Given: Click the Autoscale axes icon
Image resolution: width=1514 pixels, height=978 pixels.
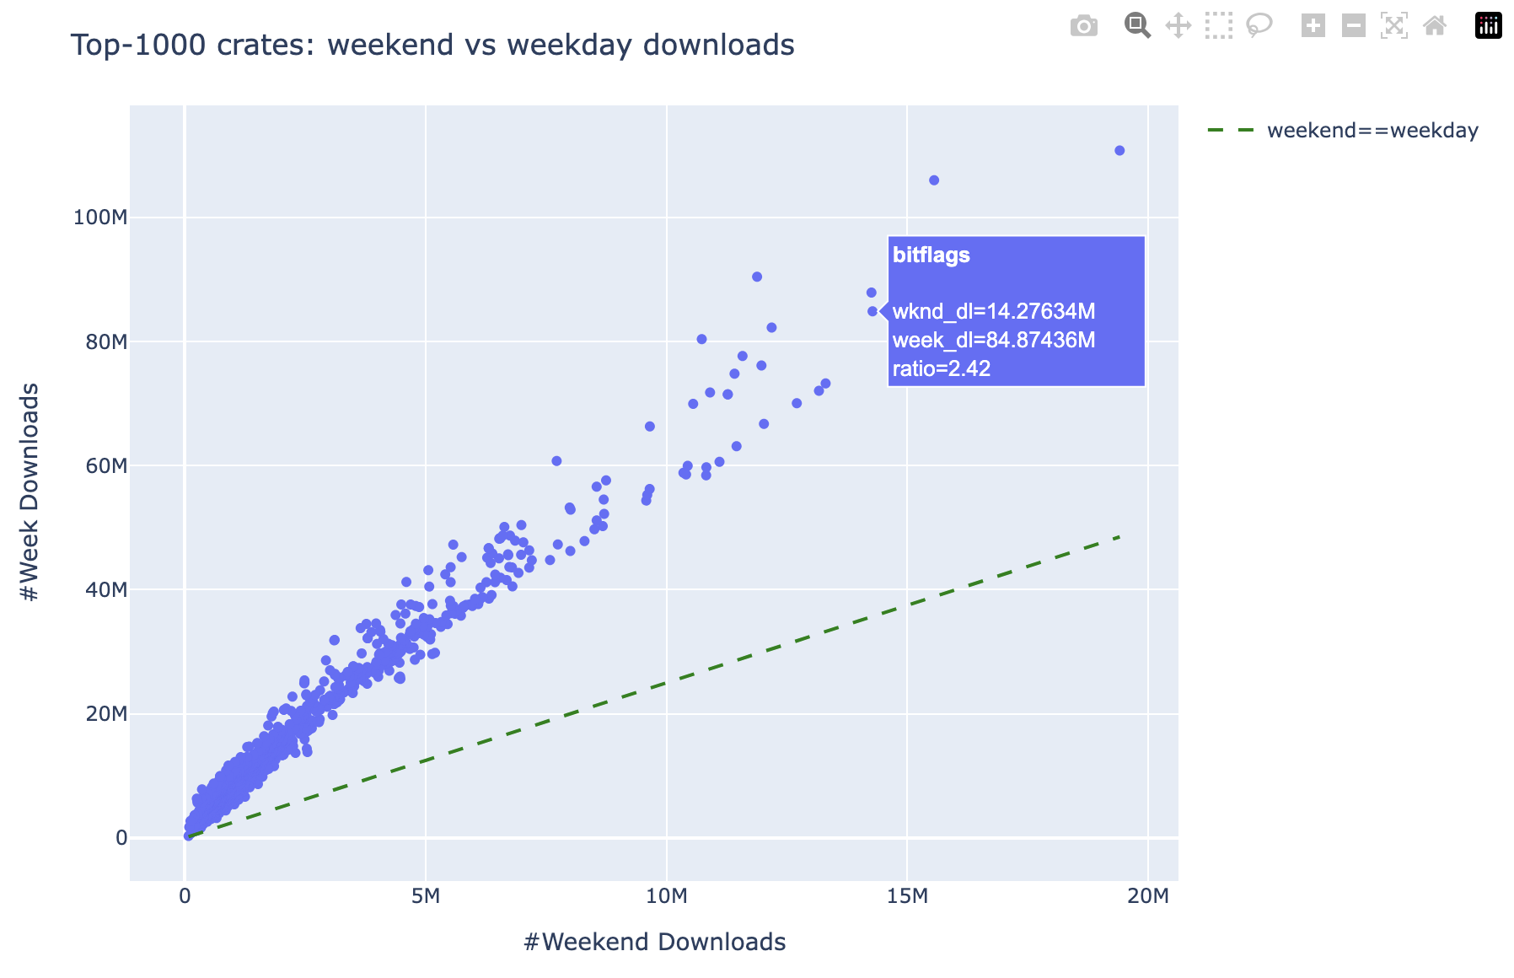Looking at the screenshot, I should coord(1393,26).
